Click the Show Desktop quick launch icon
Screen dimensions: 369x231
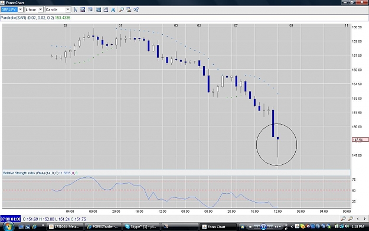(21, 227)
